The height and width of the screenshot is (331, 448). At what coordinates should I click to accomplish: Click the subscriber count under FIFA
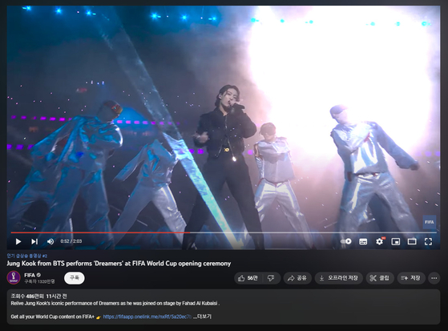click(39, 281)
